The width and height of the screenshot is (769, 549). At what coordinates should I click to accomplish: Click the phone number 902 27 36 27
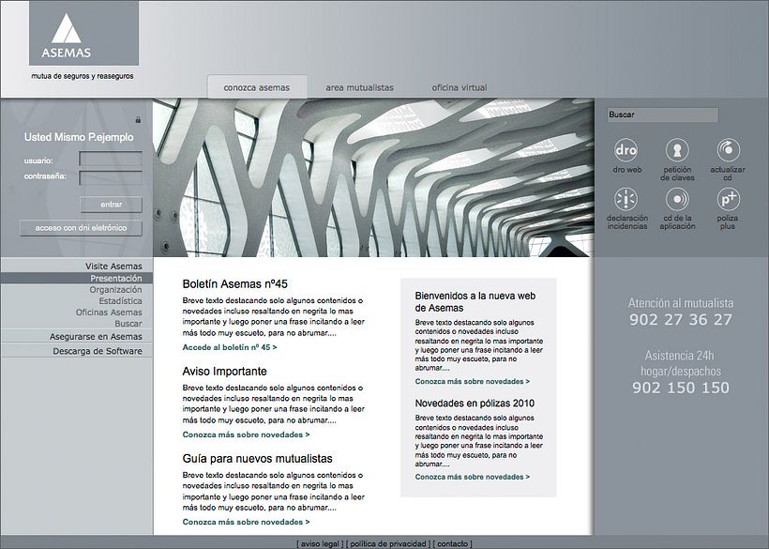(681, 320)
